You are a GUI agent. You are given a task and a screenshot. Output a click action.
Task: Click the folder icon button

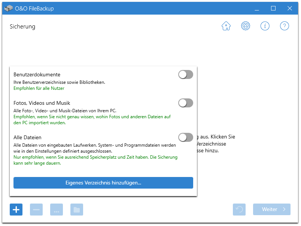click(77, 210)
